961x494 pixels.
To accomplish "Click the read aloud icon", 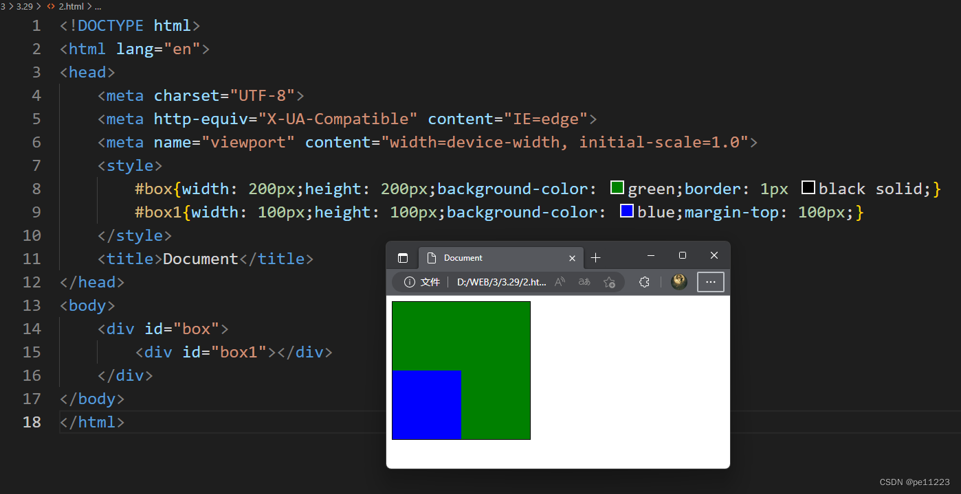I will click(x=560, y=282).
